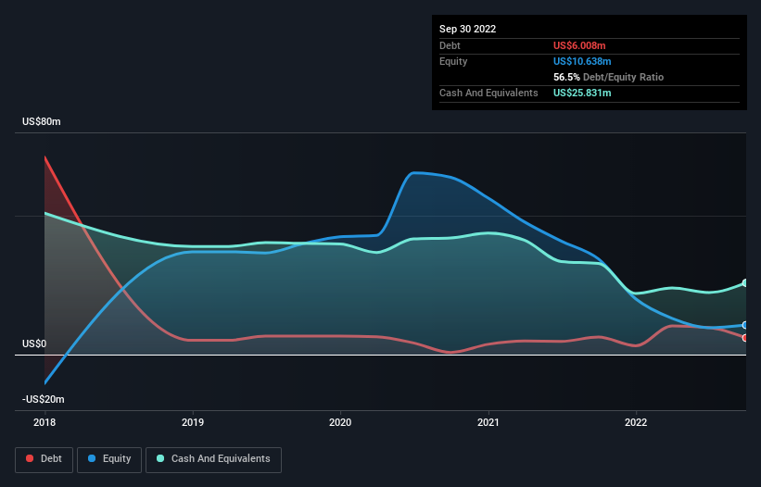This screenshot has width=761, height=487.
Task: Click the Sep 30 2022 tooltip date
Action: click(x=467, y=29)
